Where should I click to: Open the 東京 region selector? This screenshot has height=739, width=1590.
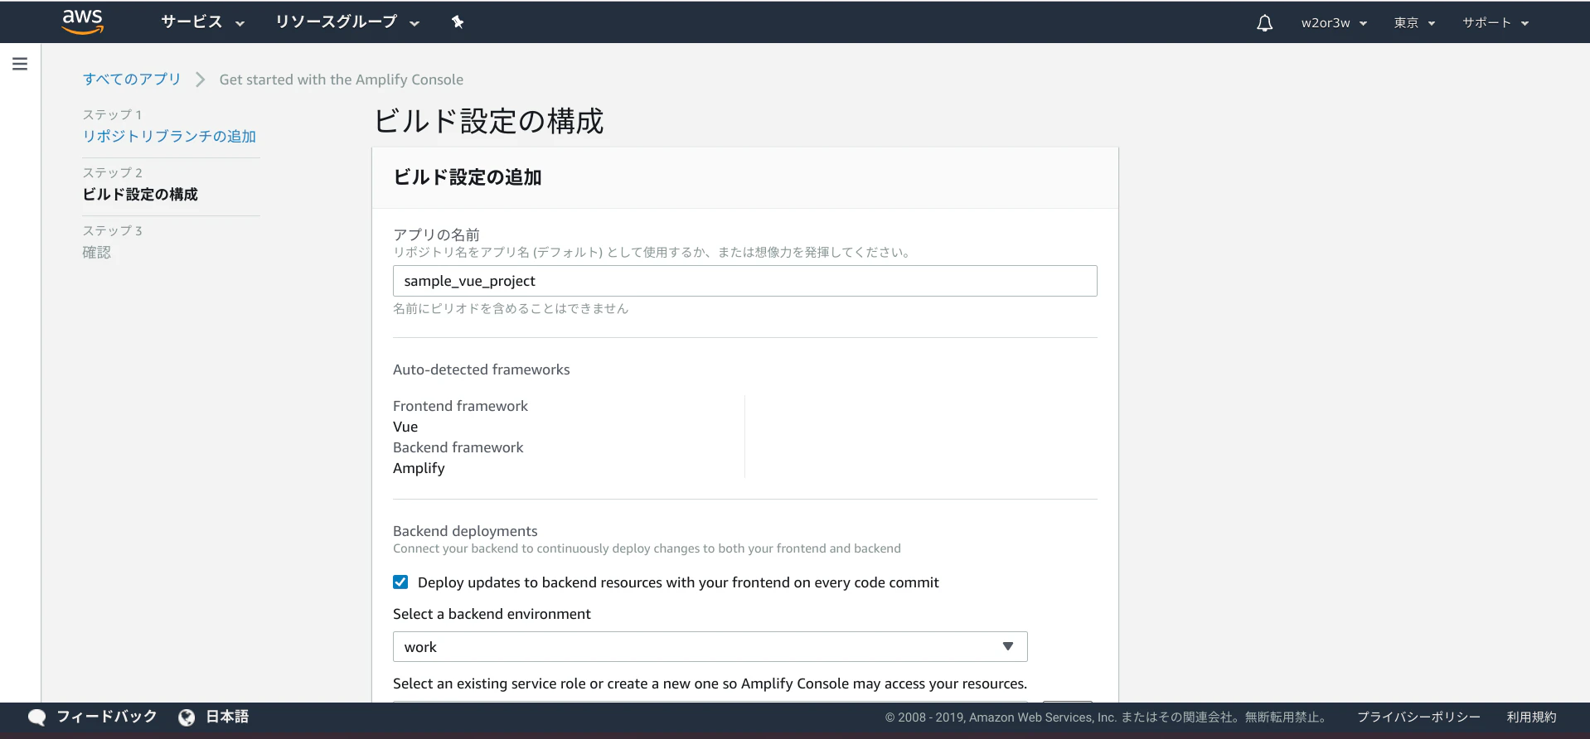pyautogui.click(x=1414, y=23)
